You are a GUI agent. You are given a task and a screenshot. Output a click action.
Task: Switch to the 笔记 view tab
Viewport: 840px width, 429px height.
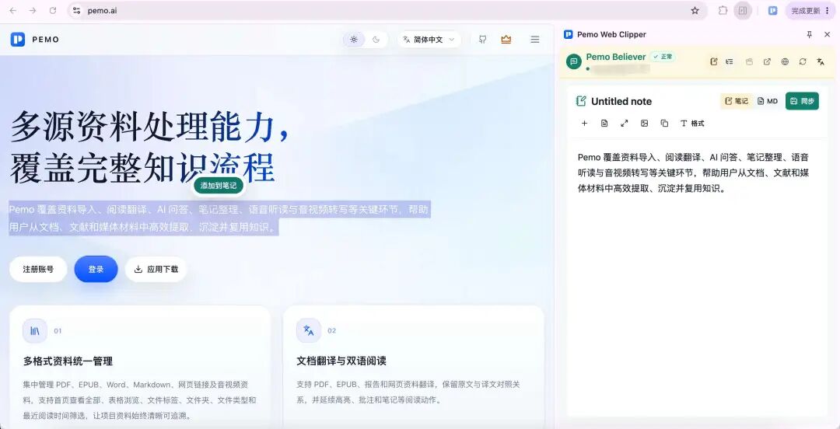[x=736, y=101]
